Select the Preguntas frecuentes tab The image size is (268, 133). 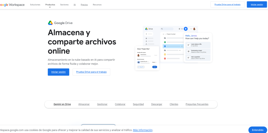[x=197, y=104]
